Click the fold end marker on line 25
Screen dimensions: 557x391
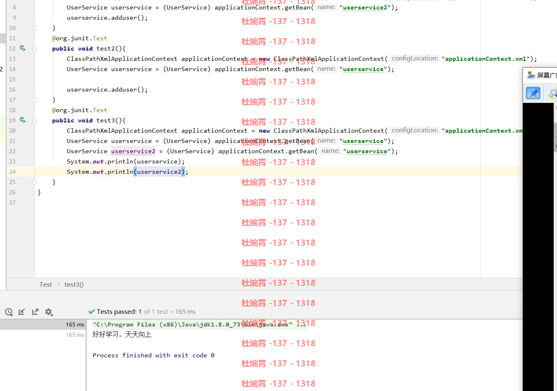tap(34, 182)
